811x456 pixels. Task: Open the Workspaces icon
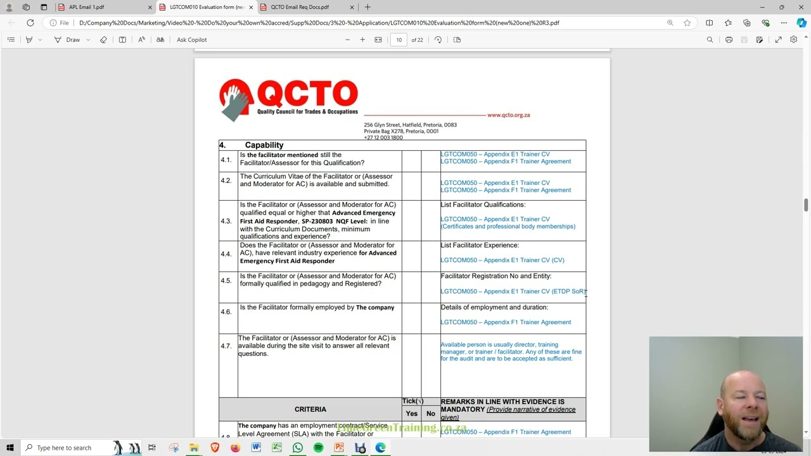tap(26, 7)
